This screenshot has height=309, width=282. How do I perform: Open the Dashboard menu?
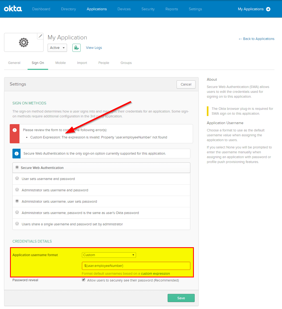[x=41, y=9]
